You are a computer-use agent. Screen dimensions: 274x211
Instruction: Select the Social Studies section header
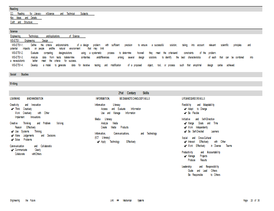click(x=136, y=74)
